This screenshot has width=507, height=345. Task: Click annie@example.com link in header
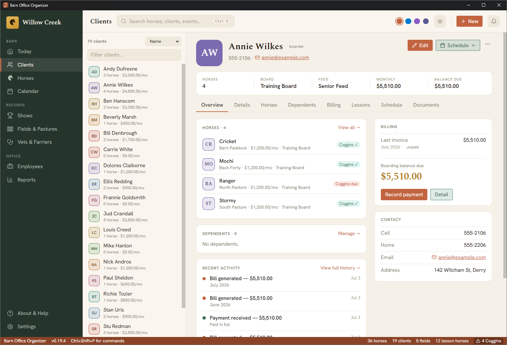pos(285,57)
